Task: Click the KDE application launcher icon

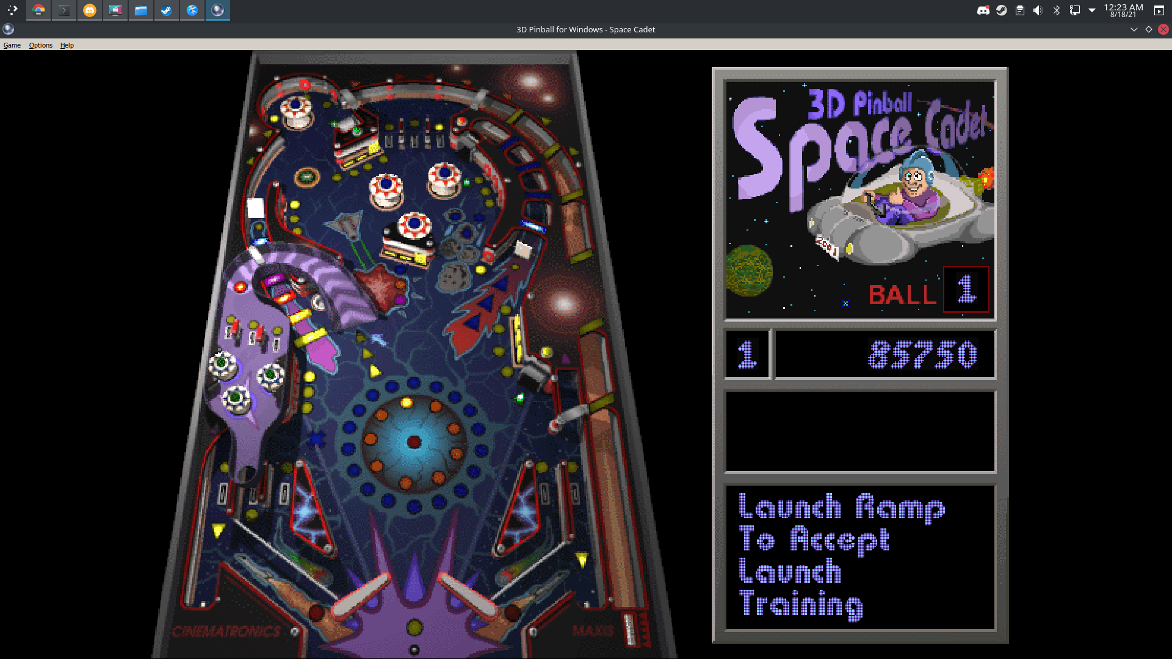Action: point(12,10)
